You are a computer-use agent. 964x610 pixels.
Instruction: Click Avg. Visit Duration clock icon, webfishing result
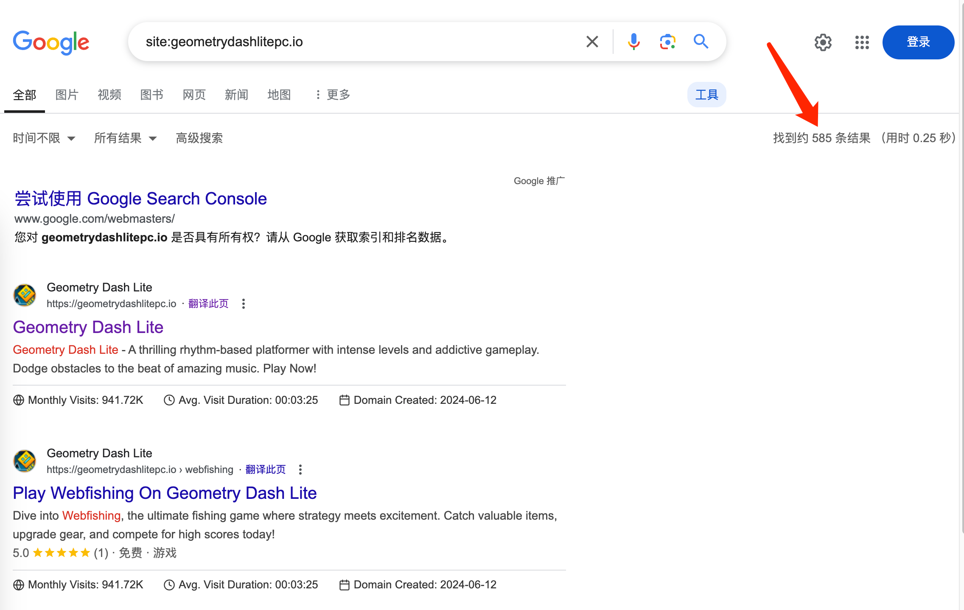[169, 585]
